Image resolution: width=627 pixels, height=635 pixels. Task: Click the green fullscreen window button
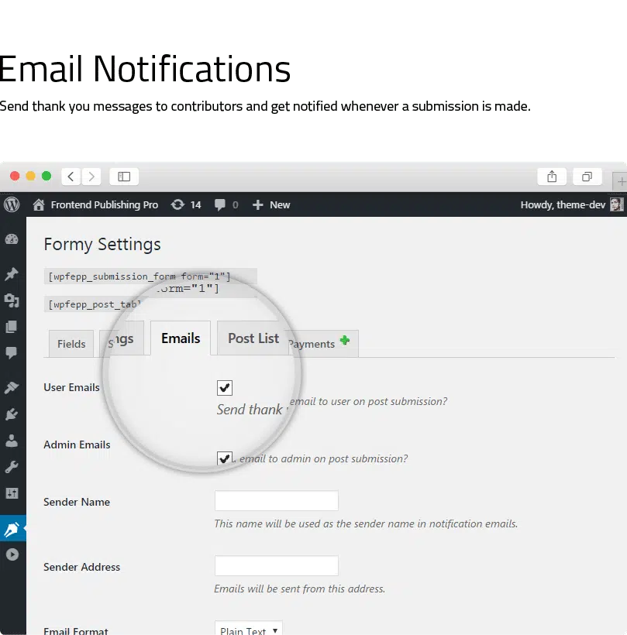(47, 176)
